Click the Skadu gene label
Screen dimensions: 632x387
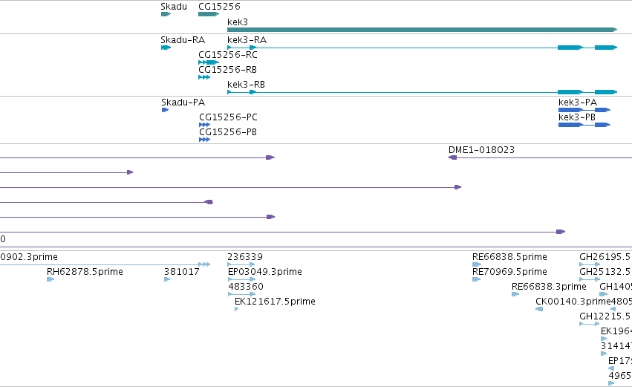tap(174, 7)
